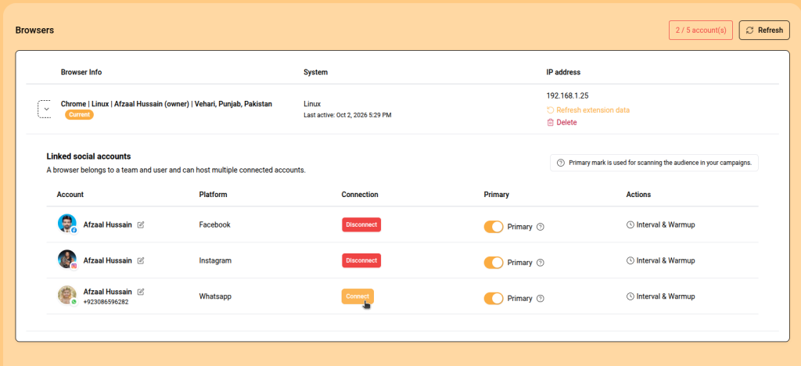The height and width of the screenshot is (366, 801).
Task: Toggle Primary switch for Instagram
Action: [494, 262]
